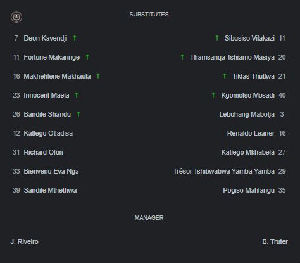Viewport: 300px width, 263px height.
Task: Open player Katlego Otladisa
Action: pyautogui.click(x=48, y=133)
